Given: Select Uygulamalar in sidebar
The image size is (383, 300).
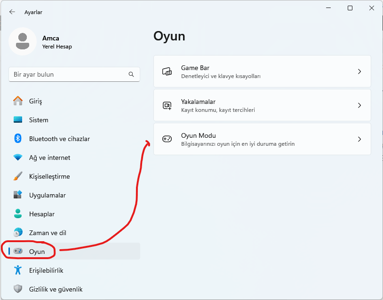Looking at the screenshot, I should tap(74, 195).
